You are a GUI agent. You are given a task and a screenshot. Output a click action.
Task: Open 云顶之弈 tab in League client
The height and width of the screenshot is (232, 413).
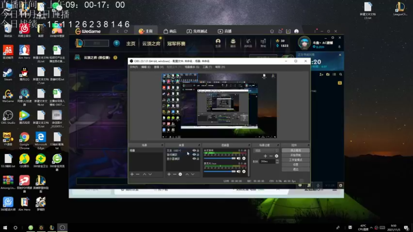click(151, 44)
